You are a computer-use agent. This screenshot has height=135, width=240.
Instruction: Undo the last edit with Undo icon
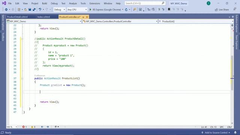click(x=40, y=9)
